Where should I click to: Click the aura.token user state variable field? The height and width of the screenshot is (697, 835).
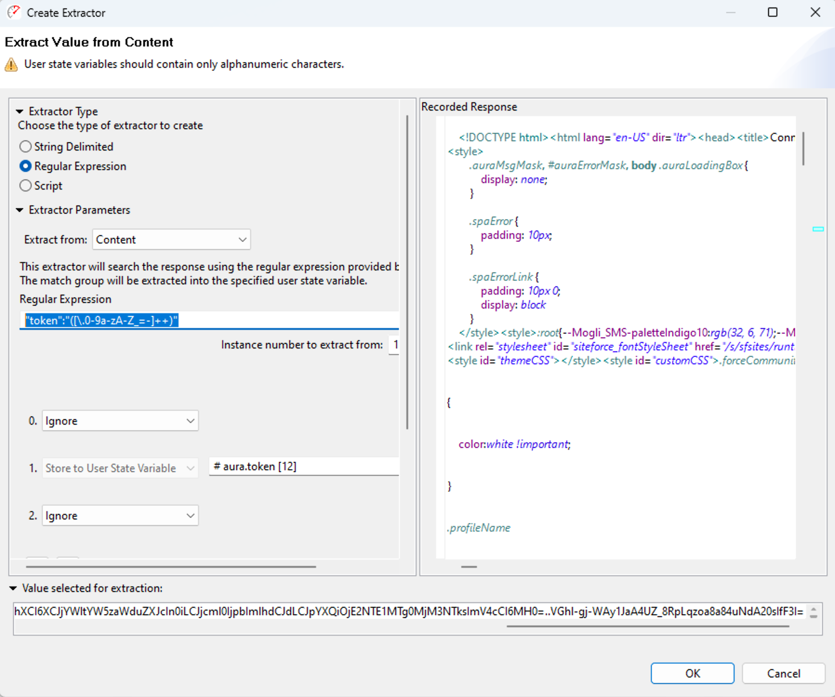tap(304, 467)
